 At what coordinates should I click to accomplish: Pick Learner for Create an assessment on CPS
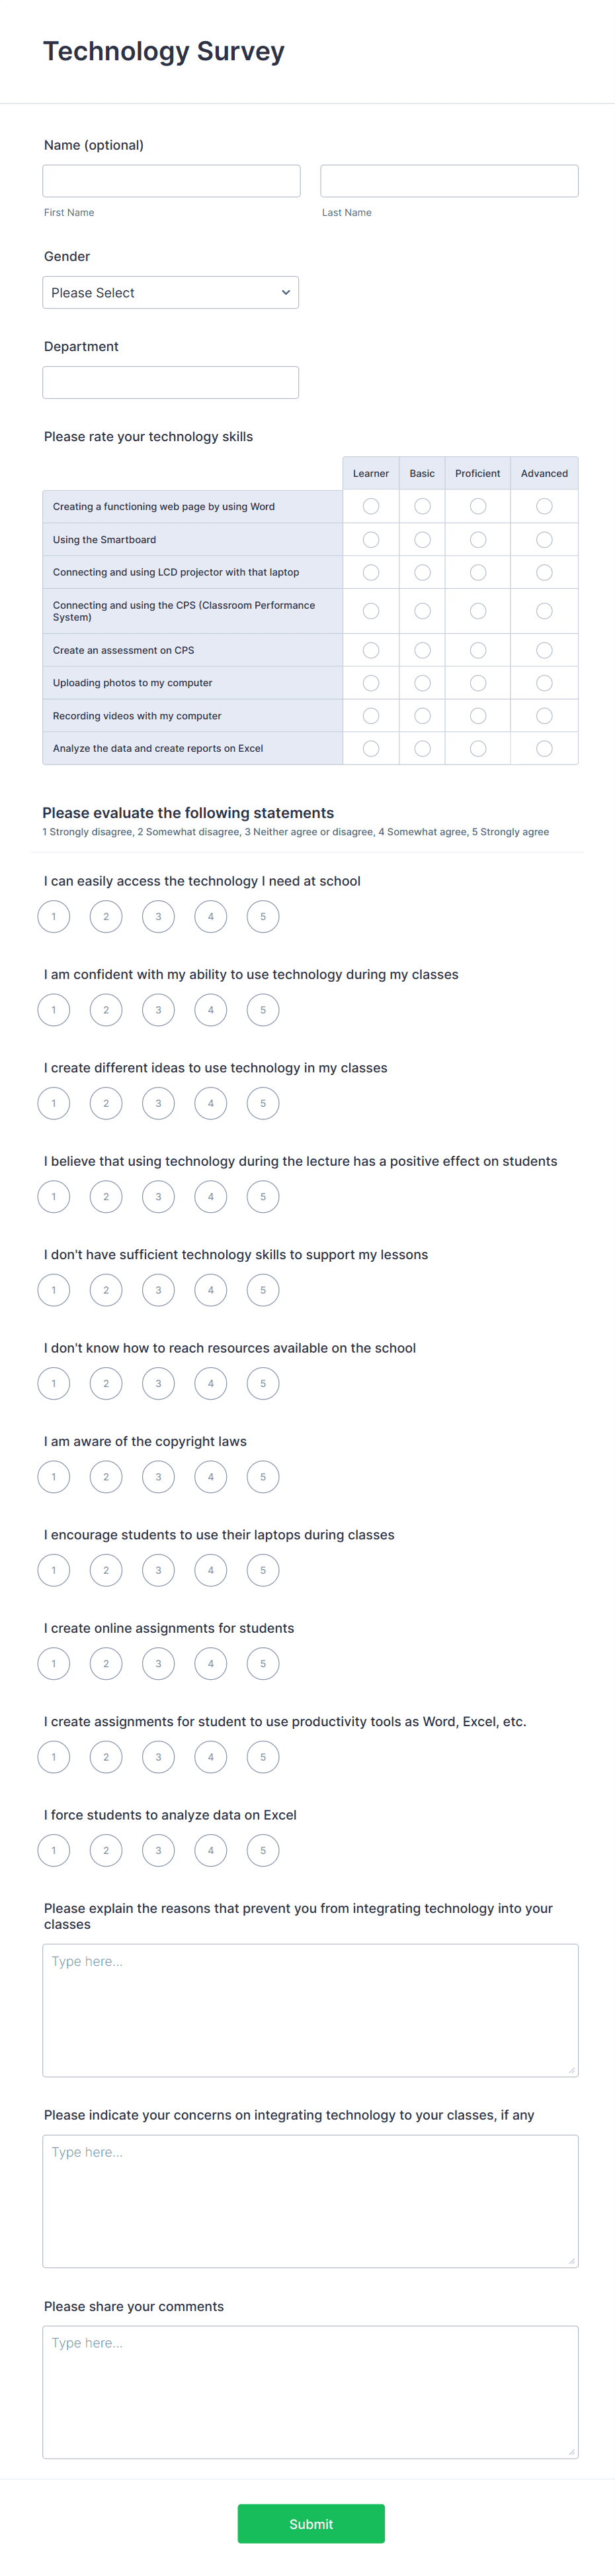(372, 649)
